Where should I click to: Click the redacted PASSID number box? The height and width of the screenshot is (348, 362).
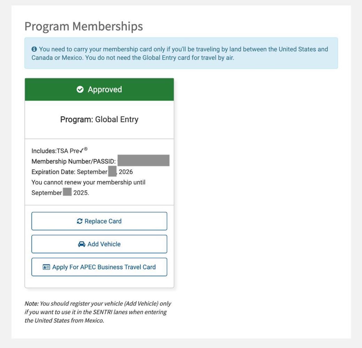(x=144, y=161)
